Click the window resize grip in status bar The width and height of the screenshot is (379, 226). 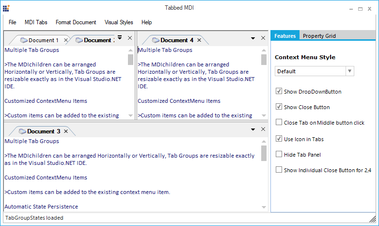tap(373, 219)
